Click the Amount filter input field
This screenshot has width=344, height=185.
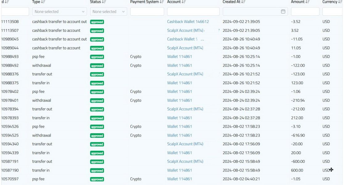pos(305,12)
